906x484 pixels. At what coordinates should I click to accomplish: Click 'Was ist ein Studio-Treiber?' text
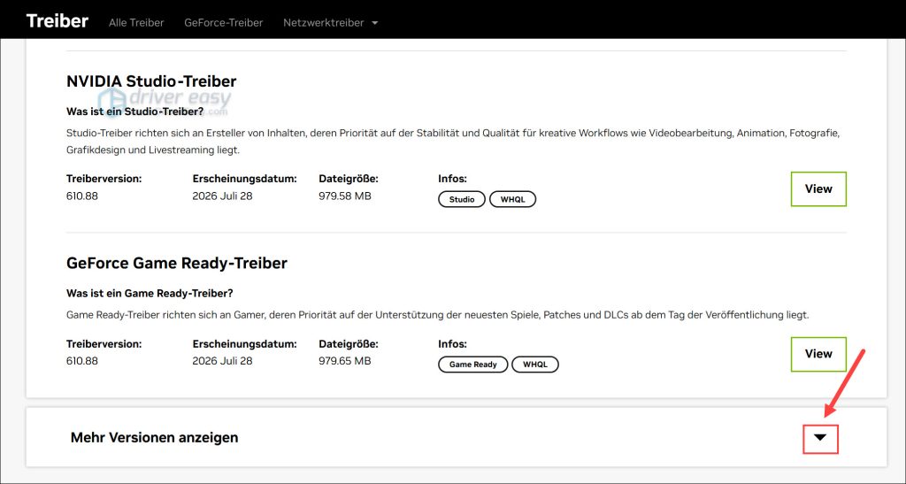click(x=135, y=111)
